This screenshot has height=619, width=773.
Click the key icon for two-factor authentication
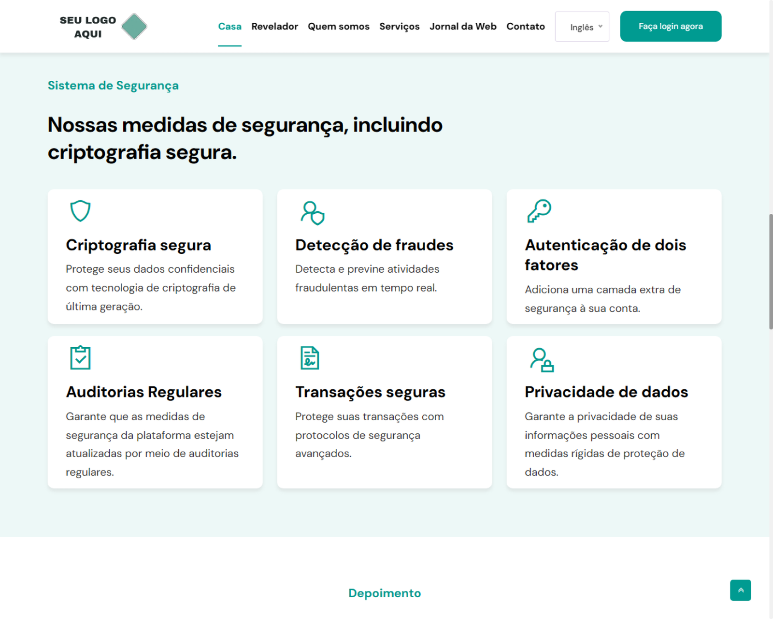(539, 211)
